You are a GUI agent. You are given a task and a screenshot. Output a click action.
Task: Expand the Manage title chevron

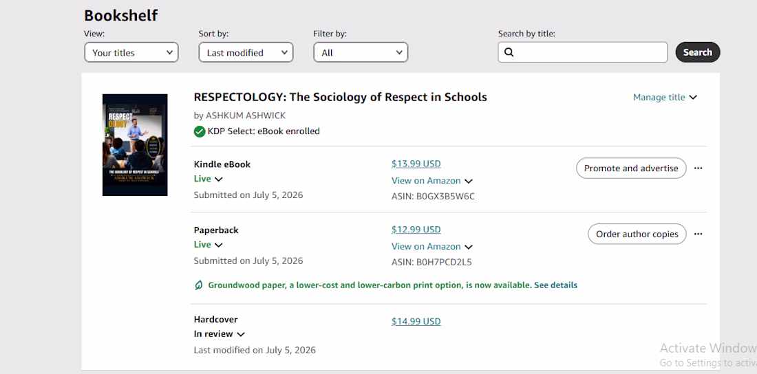tap(693, 98)
